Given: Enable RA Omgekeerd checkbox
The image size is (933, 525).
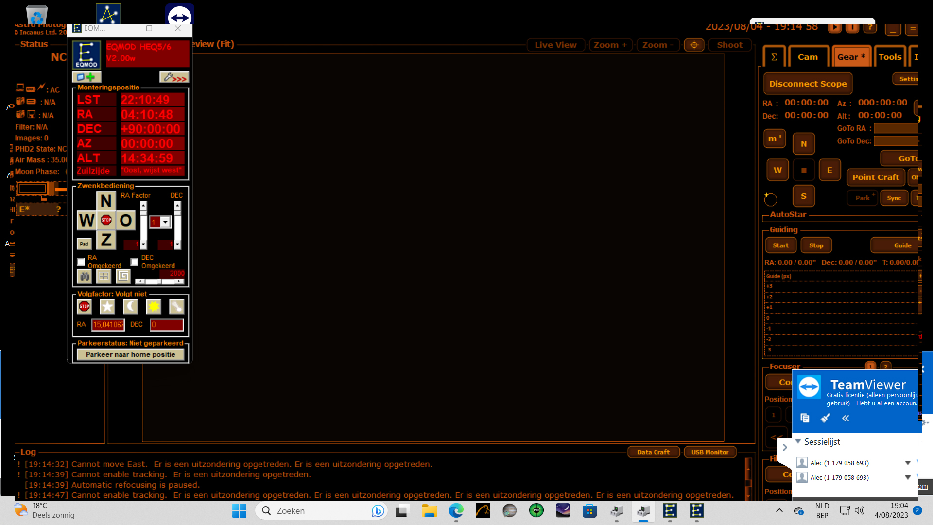Looking at the screenshot, I should pos(81,262).
